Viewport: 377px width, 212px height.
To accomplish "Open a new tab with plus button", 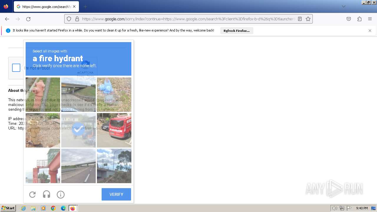I will click(85, 6).
